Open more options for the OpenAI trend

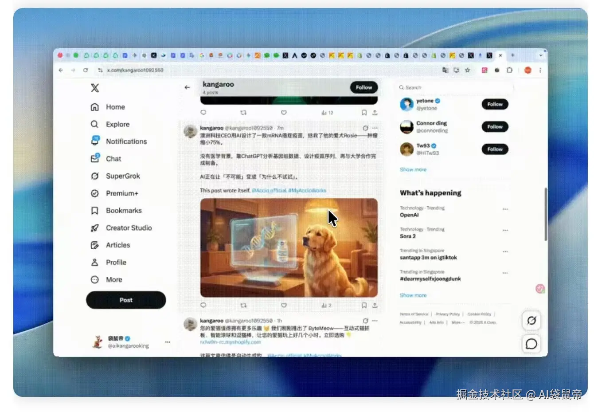505,209
